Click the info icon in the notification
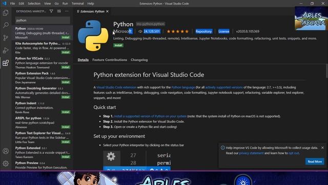The height and width of the screenshot is (185, 328). click(x=222, y=147)
